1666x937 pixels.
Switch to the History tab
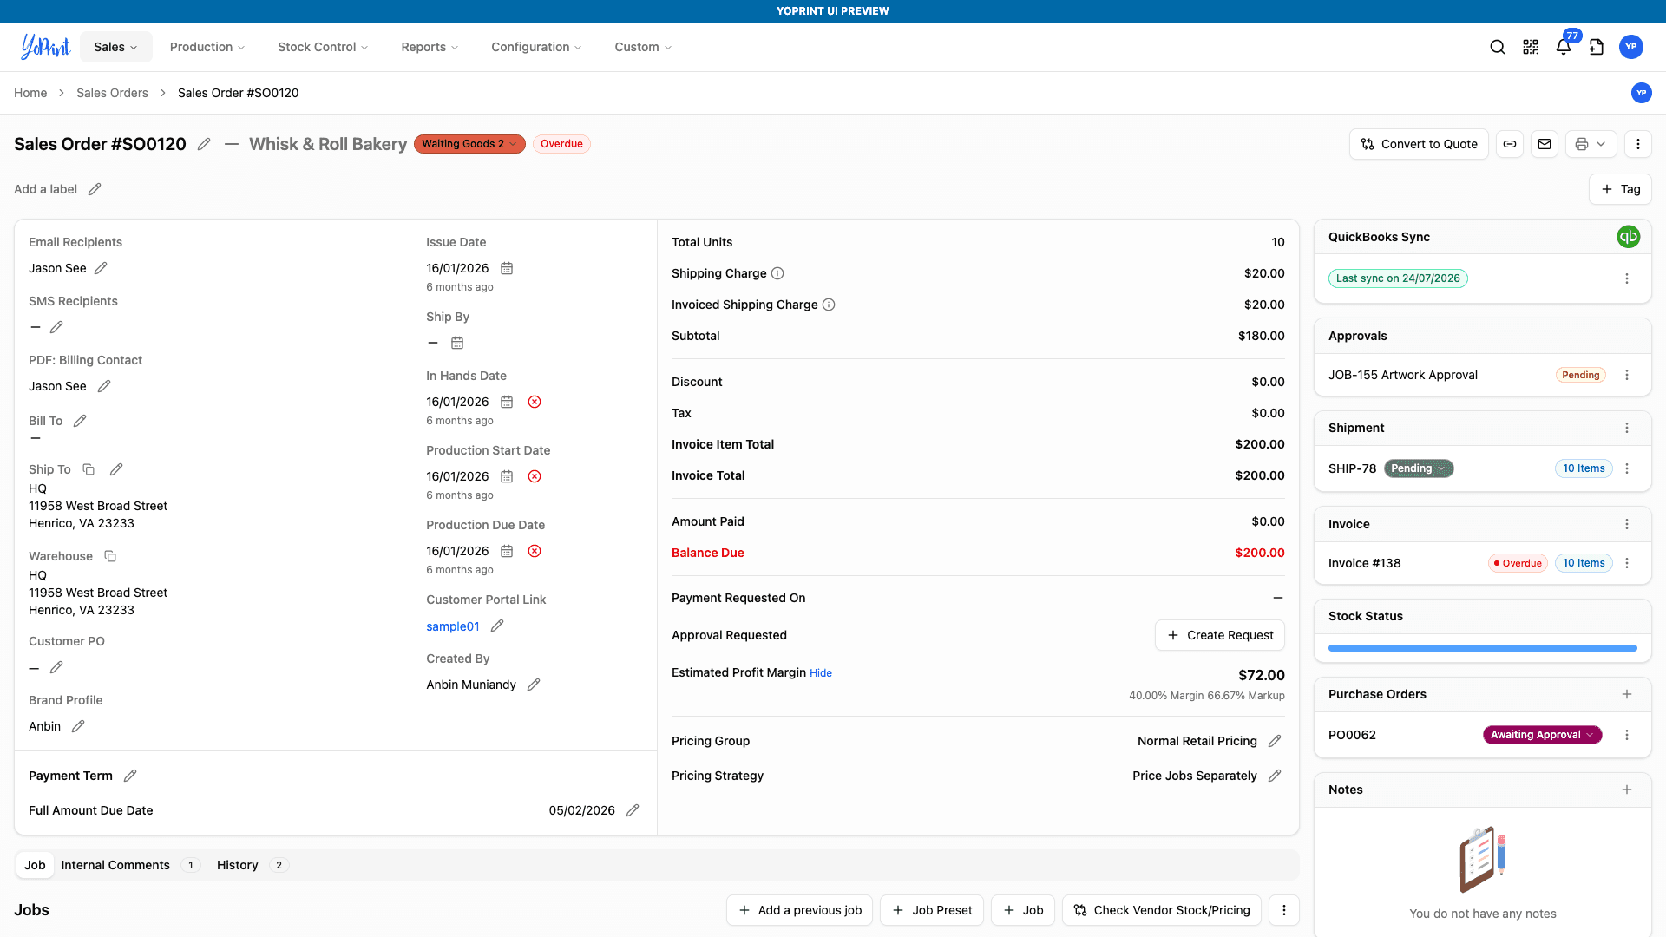coord(252,865)
